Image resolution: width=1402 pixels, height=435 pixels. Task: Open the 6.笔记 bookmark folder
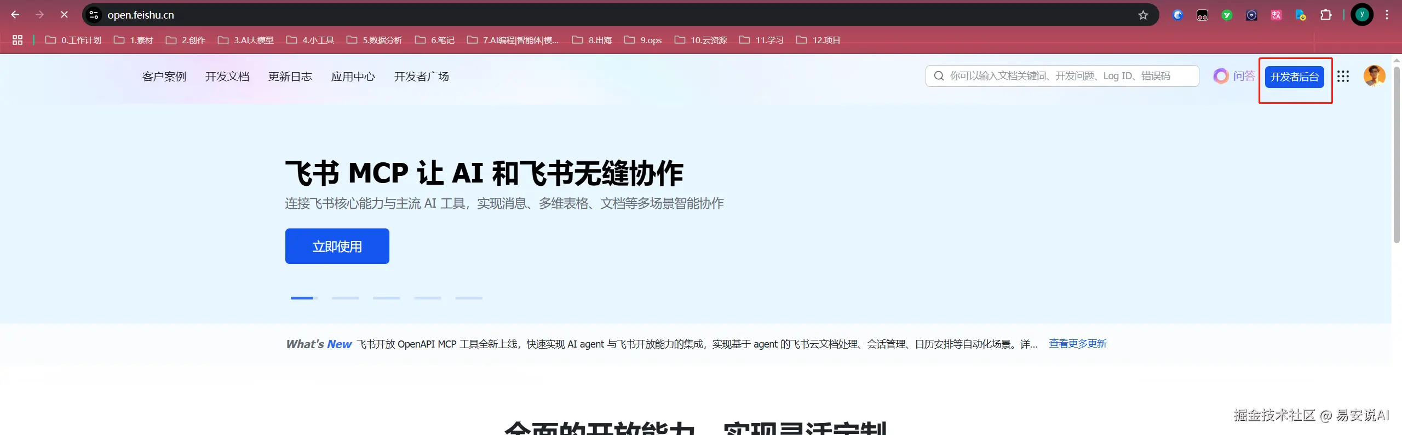[435, 40]
